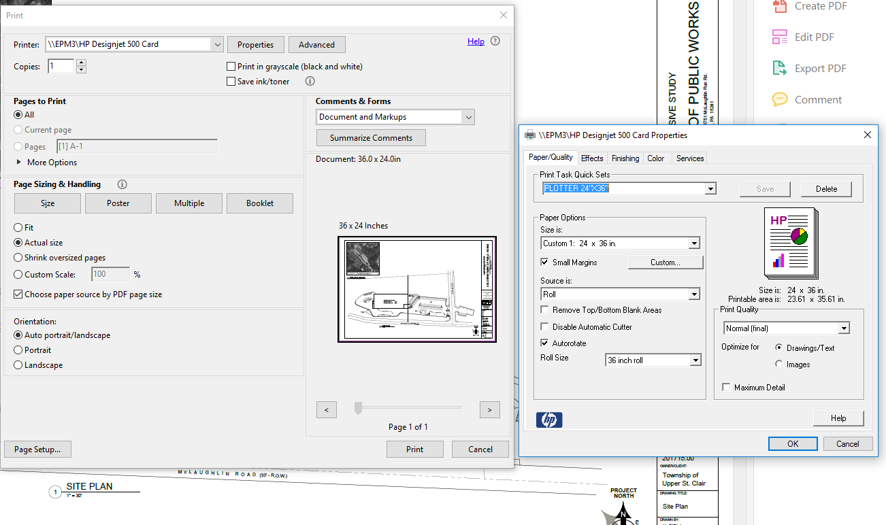Open the Source is Roll dropdown
The height and width of the screenshot is (525, 886).
tap(694, 294)
